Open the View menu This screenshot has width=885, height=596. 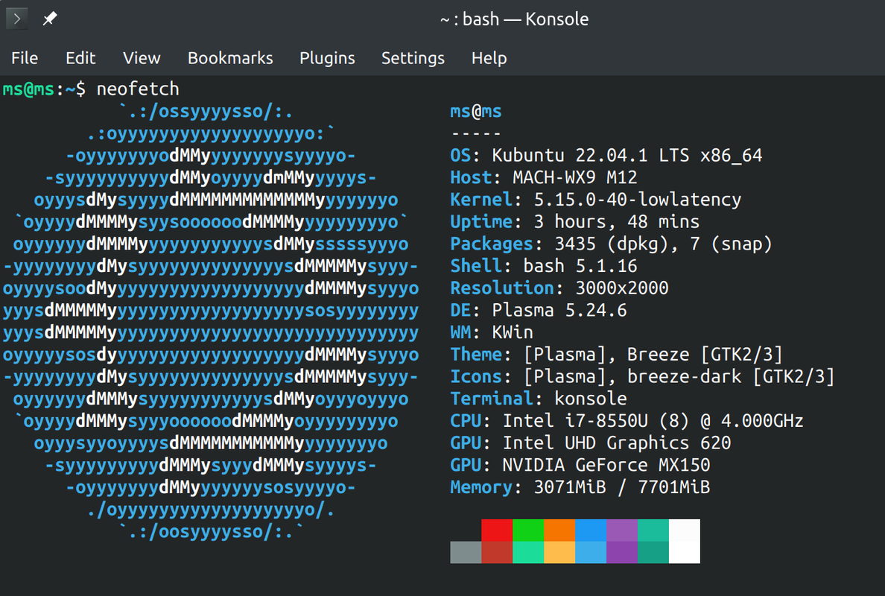click(142, 58)
